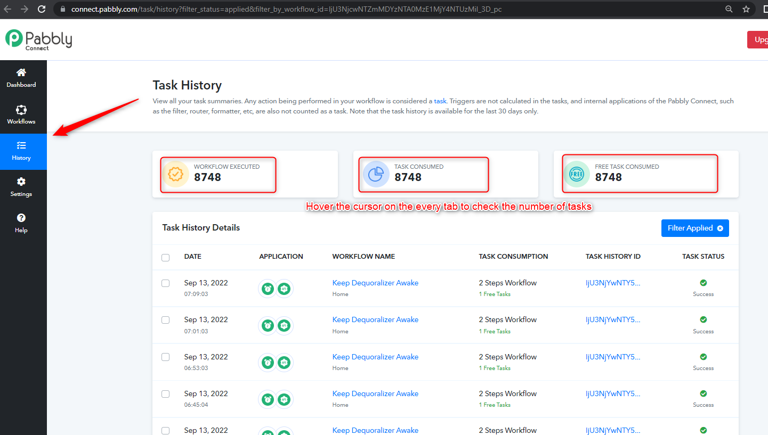Tick the checkbox for the 06:45:04 row
Screen dimensions: 768x435
pos(165,394)
